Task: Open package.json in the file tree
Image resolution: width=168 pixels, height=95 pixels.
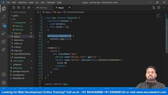Action: 19,75
